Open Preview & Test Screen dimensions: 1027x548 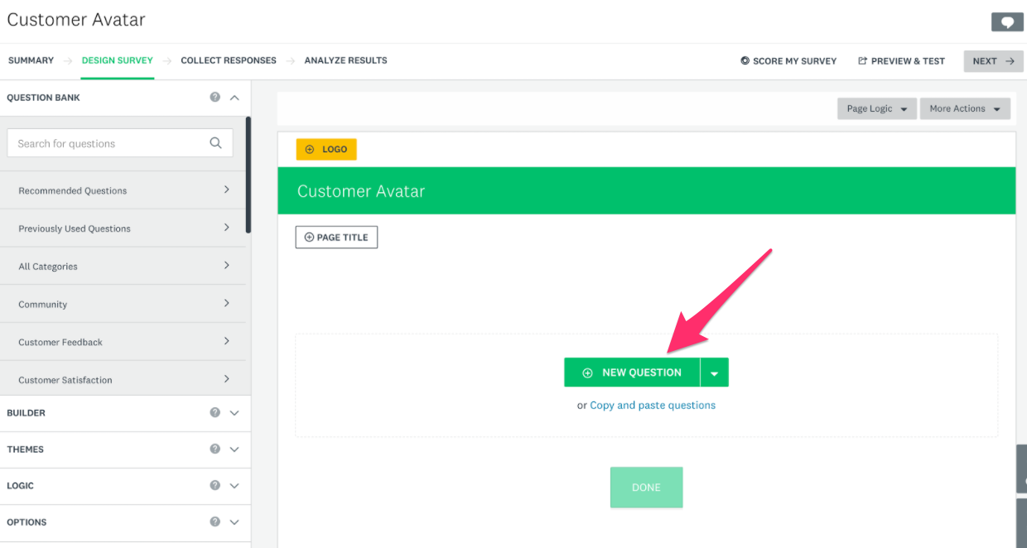901,61
